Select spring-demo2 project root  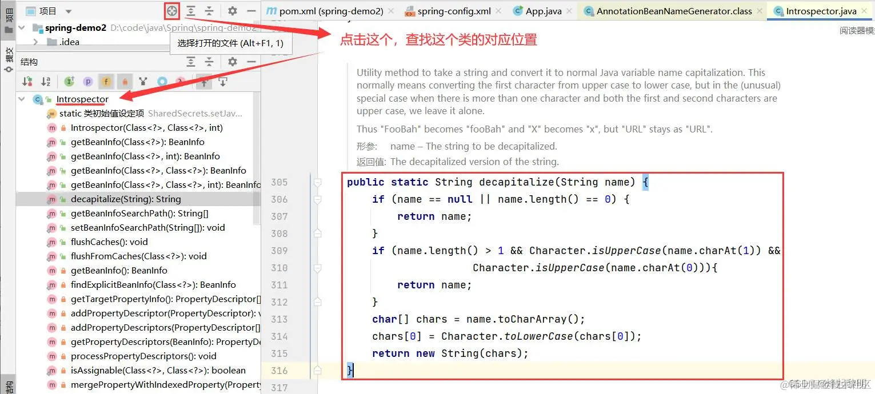point(75,28)
